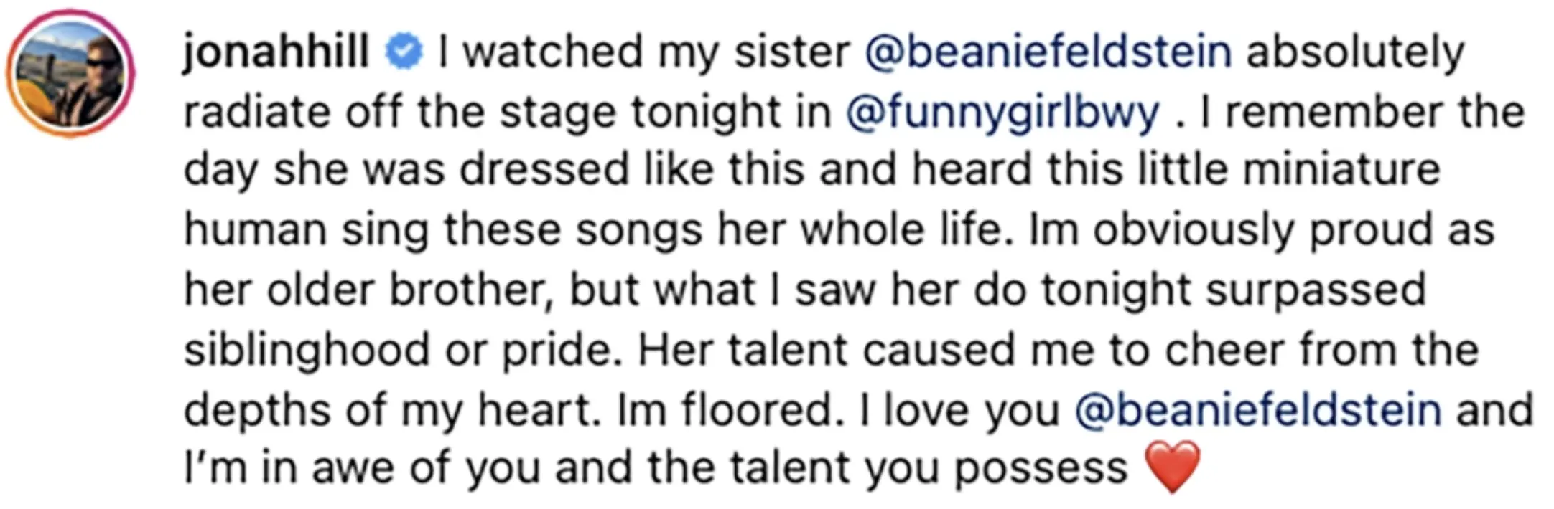Click the word "brother" in the caption
This screenshot has width=1554, height=509.
click(471, 290)
